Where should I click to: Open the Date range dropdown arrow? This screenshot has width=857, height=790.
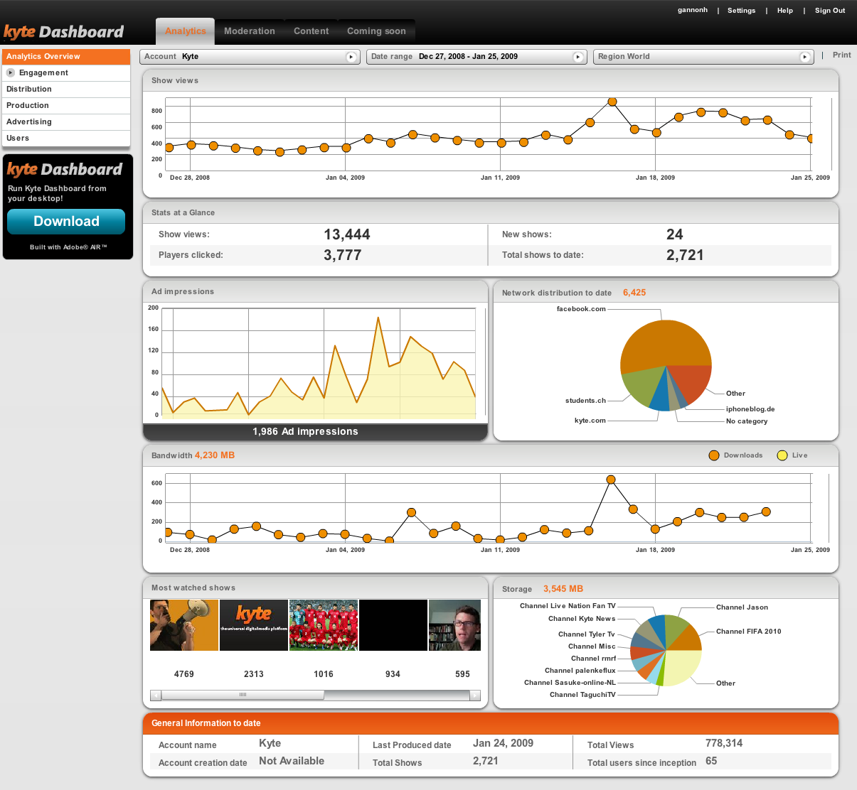pos(578,57)
